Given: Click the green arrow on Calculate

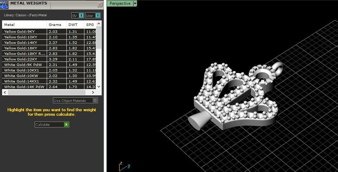Looking at the screenshot, I should click(x=66, y=124).
